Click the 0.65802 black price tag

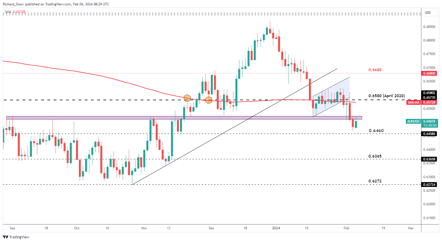coord(430,93)
